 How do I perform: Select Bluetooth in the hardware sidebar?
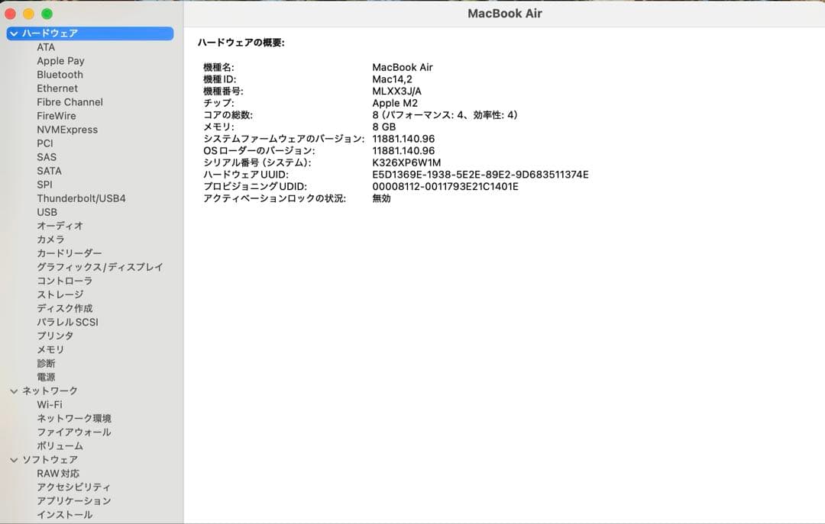[60, 74]
